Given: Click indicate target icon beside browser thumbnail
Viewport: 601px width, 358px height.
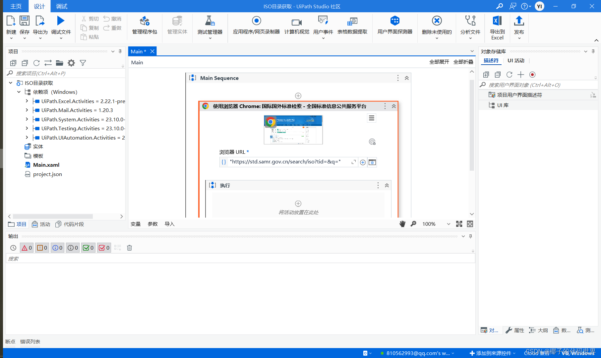Looking at the screenshot, I should click(372, 142).
